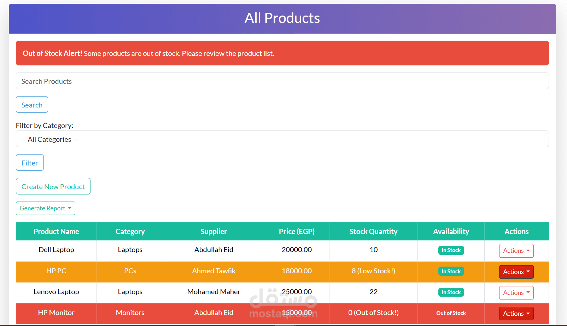
Task: Click the 8 (Low Stock!) quantity cell
Action: (x=374, y=271)
